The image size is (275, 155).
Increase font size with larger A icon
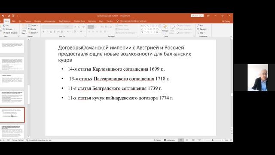(75, 27)
